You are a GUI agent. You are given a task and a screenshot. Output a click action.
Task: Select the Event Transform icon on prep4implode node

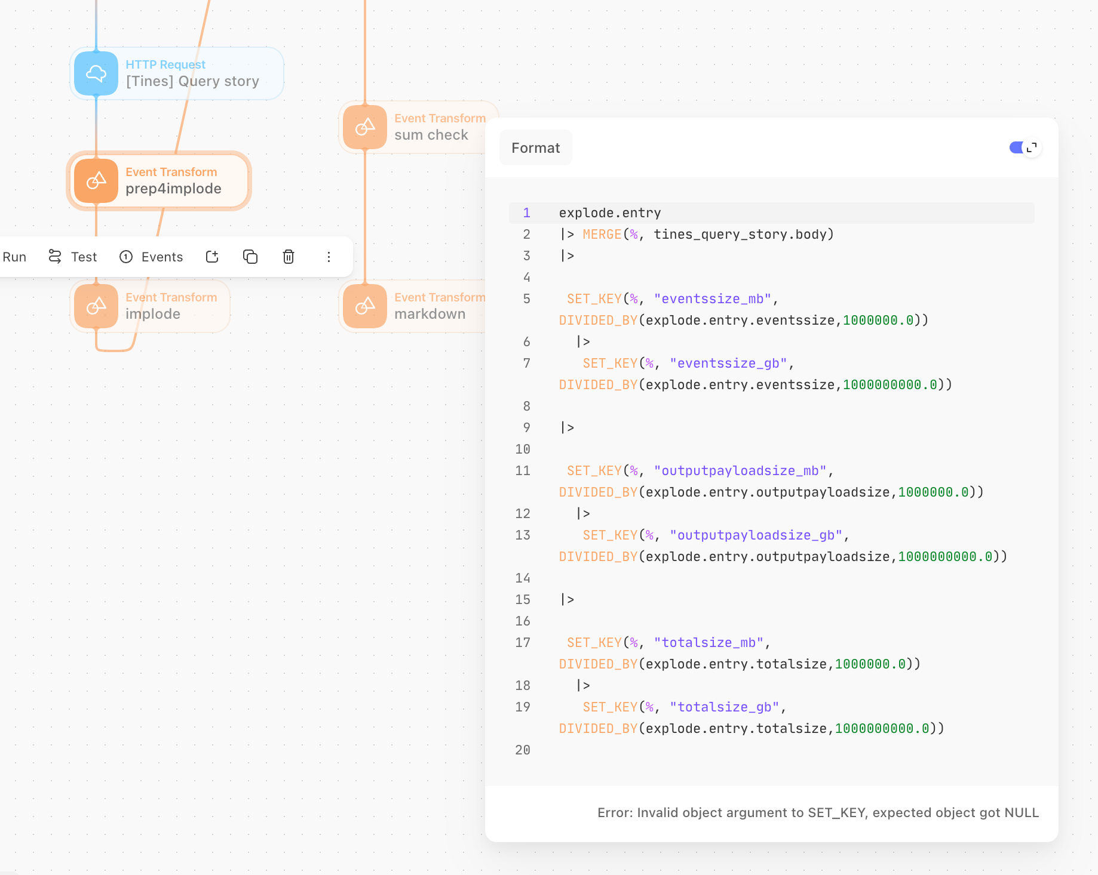pos(96,181)
